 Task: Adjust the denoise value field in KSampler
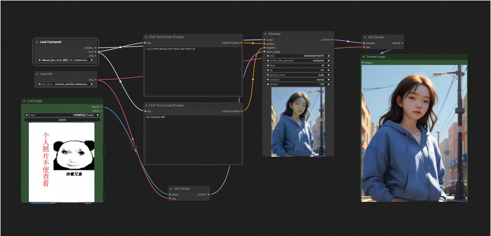coord(298,84)
